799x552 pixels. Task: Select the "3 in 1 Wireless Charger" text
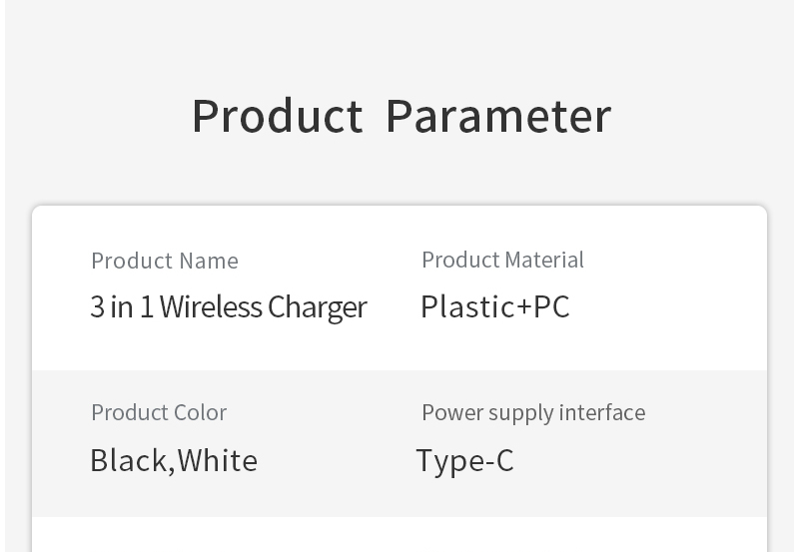click(229, 306)
